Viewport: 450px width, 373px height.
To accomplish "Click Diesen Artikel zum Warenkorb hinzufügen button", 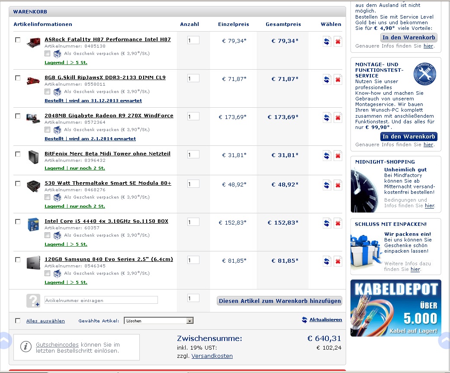I will click(x=280, y=301).
